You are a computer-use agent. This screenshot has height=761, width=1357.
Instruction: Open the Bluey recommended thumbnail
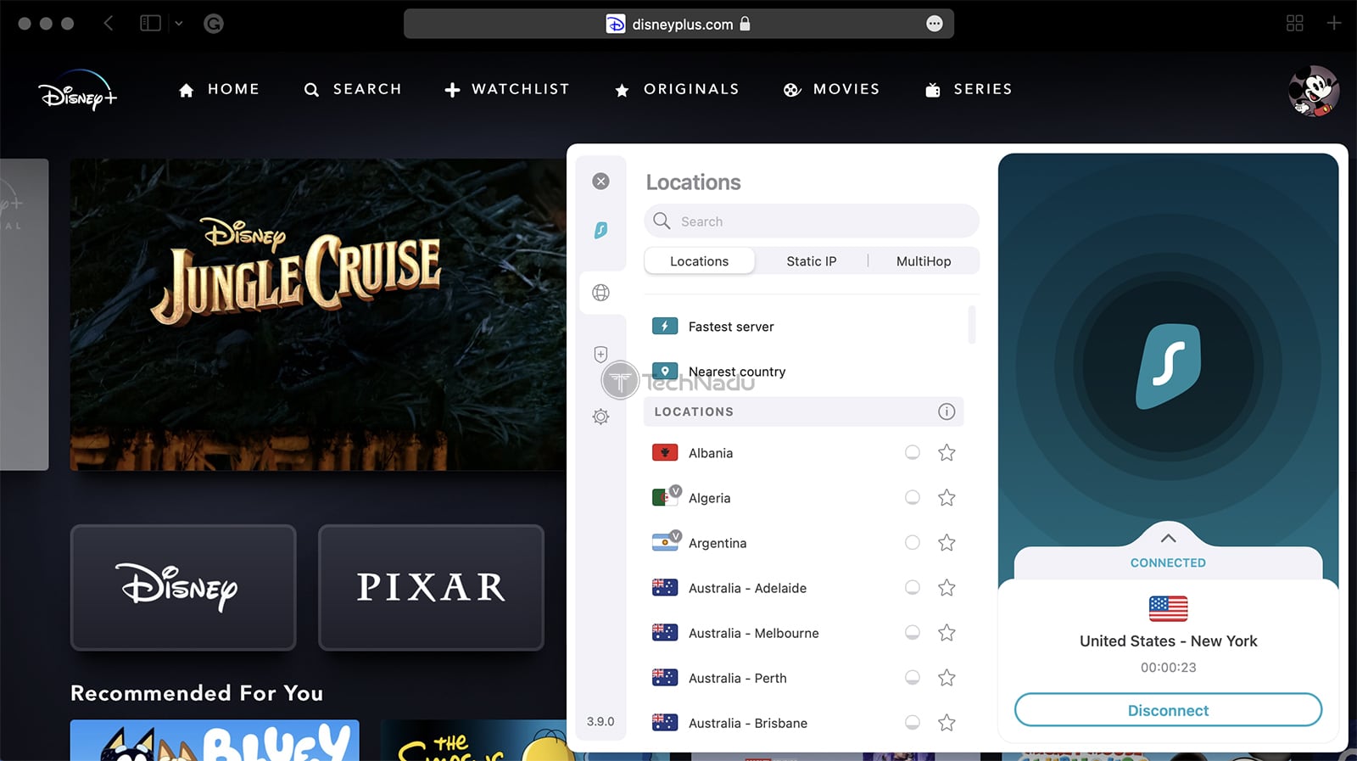click(x=215, y=741)
